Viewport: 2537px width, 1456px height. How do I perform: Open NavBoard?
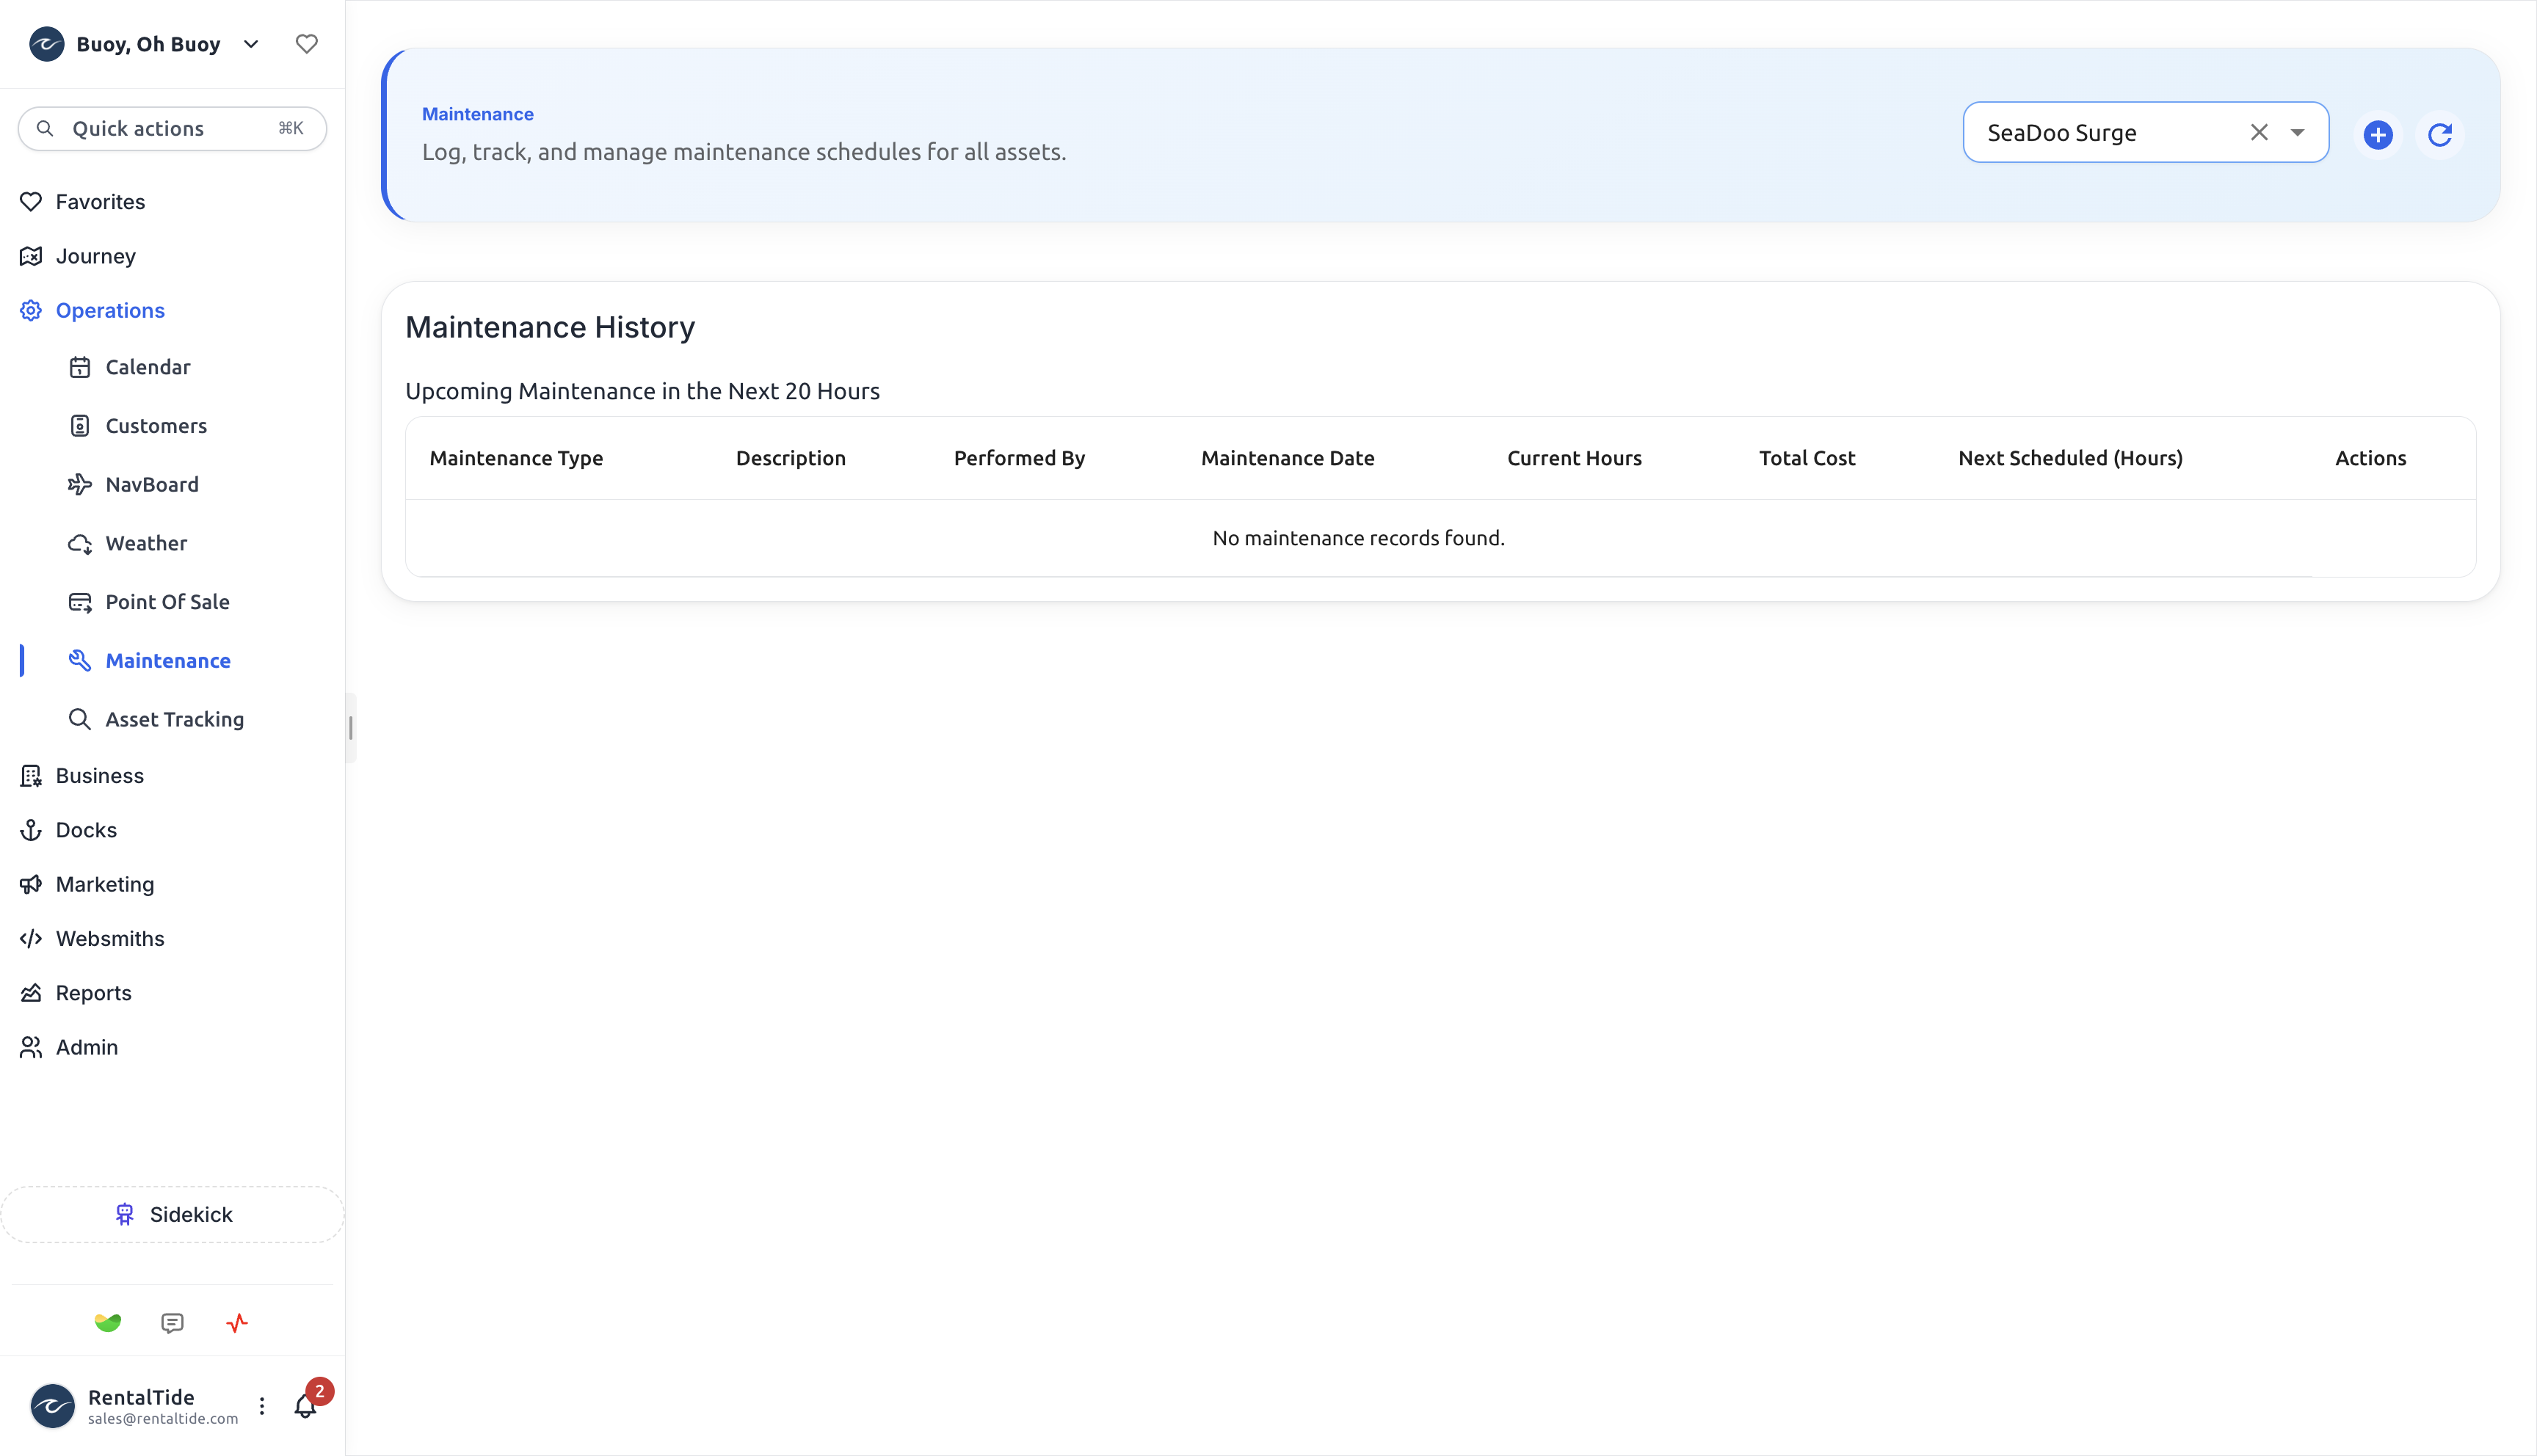click(152, 485)
